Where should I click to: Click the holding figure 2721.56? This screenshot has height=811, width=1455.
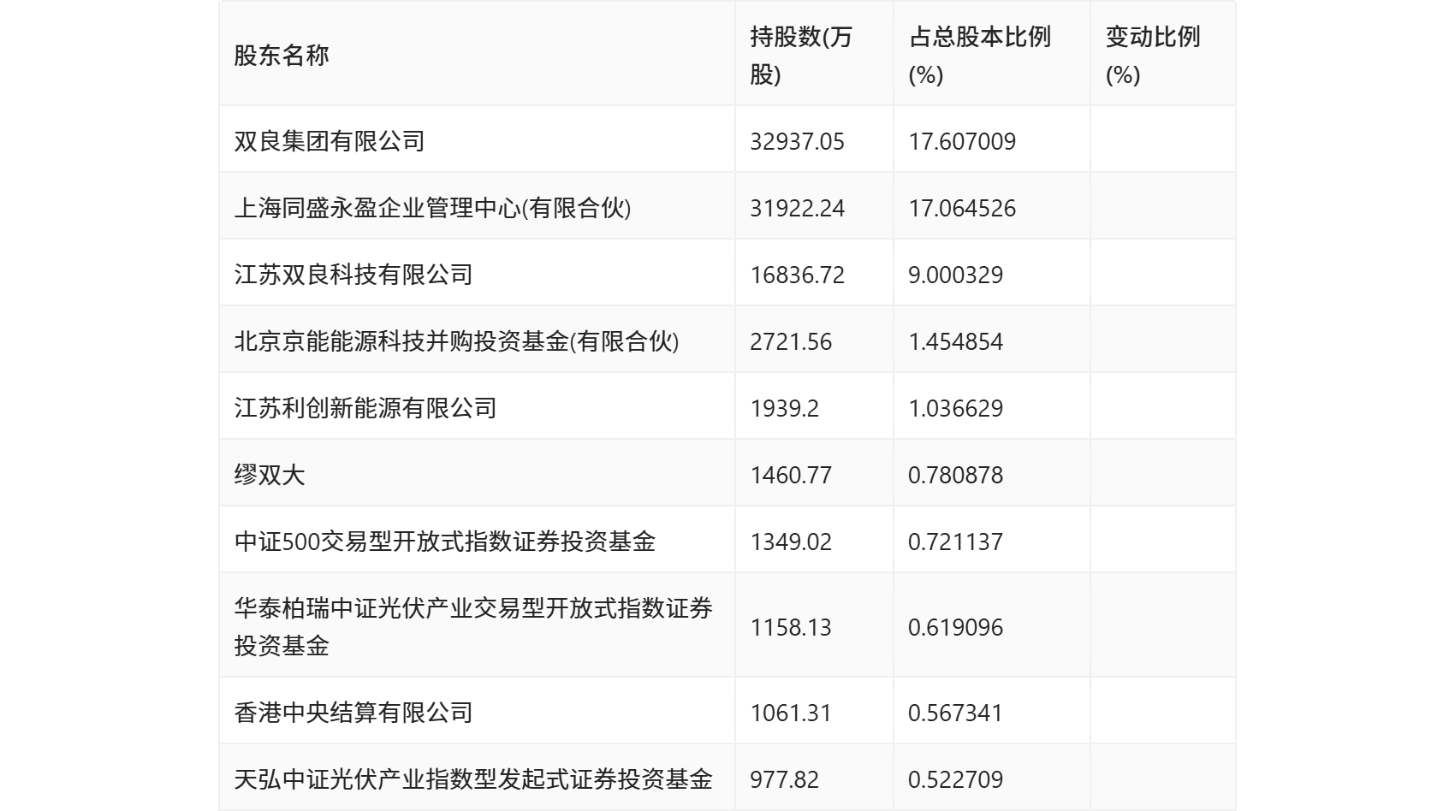point(791,341)
